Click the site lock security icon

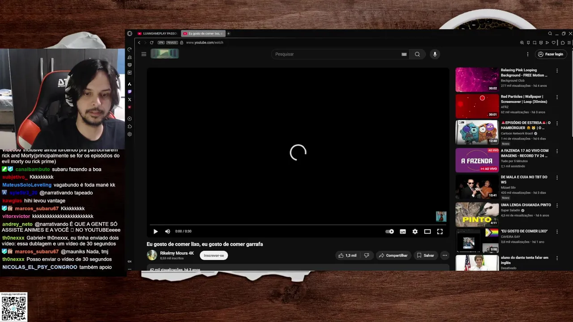click(x=182, y=42)
